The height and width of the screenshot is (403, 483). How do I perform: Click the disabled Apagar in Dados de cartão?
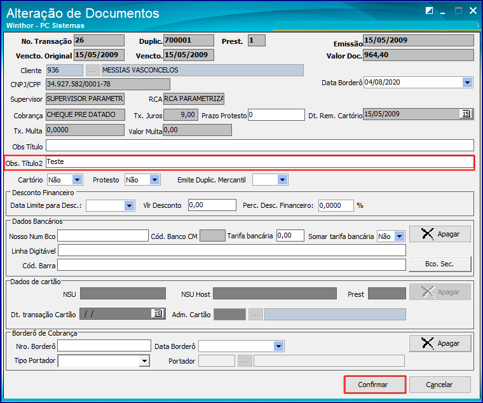[x=440, y=292]
